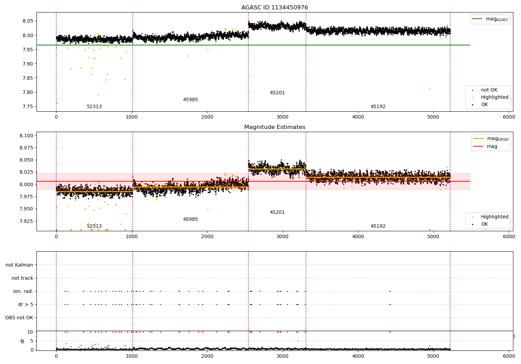Click the 5 tick on the dr axis
The height and width of the screenshot is (364, 521).
tap(32, 341)
